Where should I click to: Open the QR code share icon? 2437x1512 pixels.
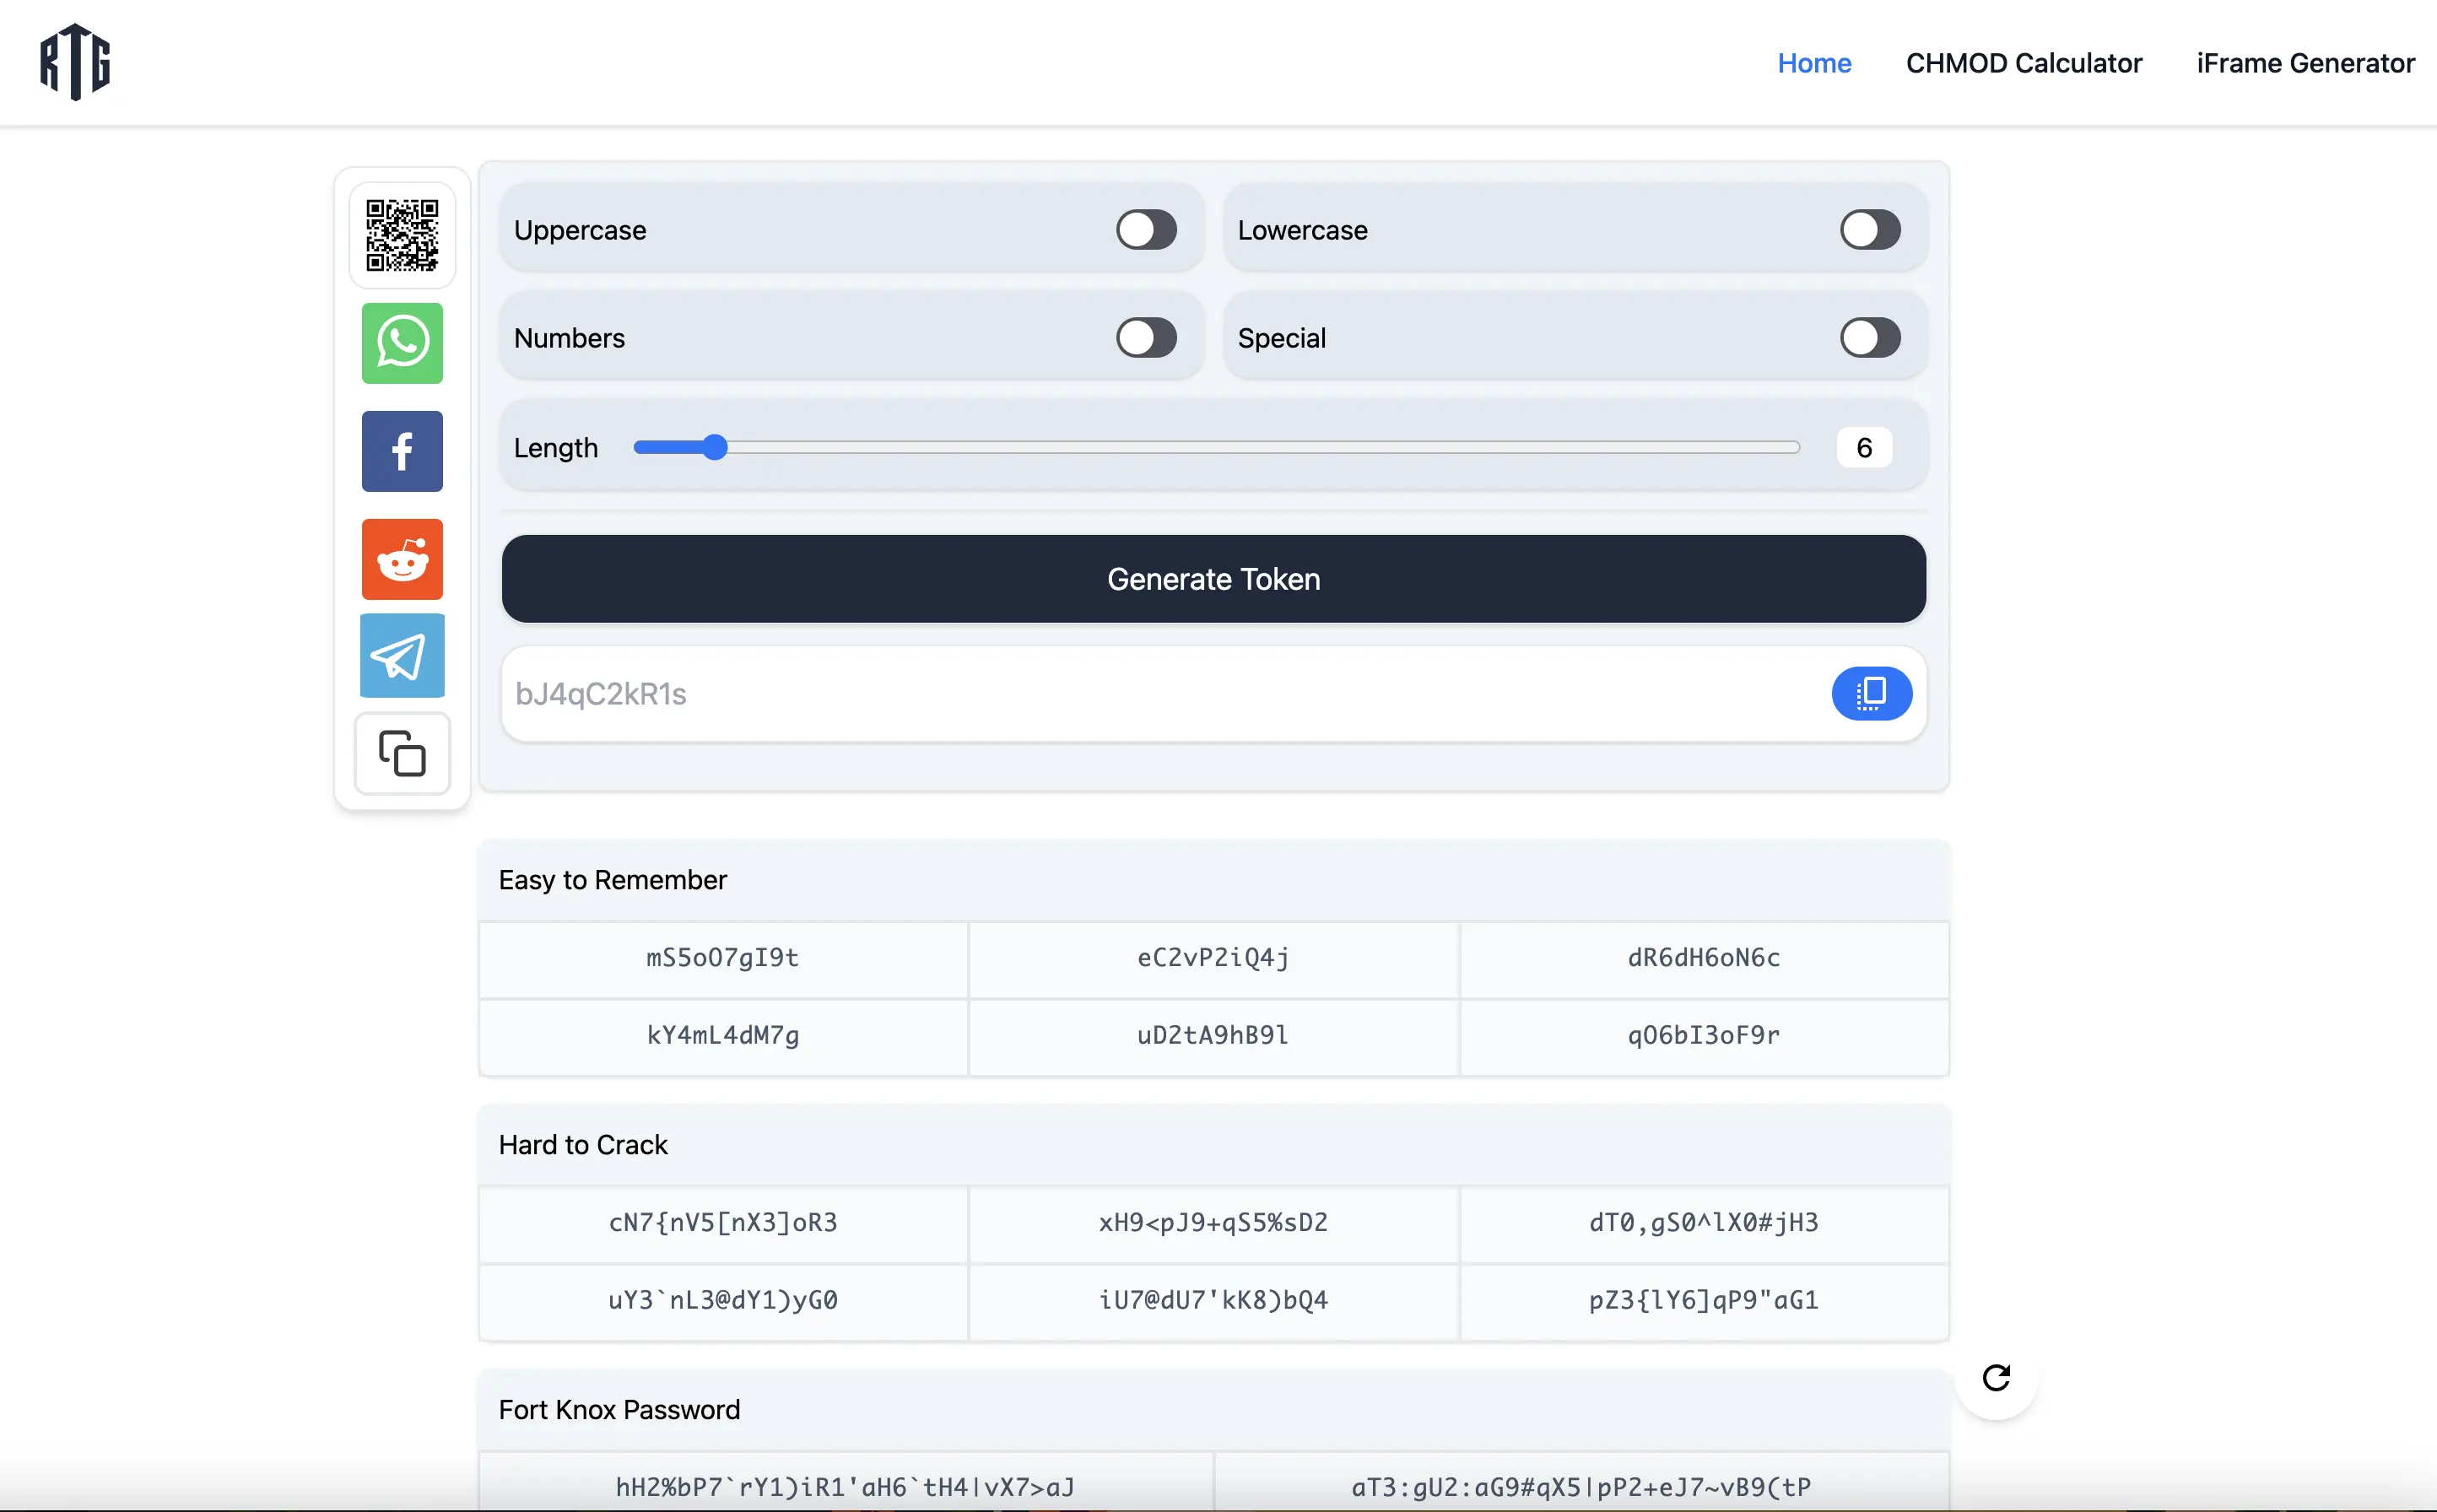(x=402, y=235)
